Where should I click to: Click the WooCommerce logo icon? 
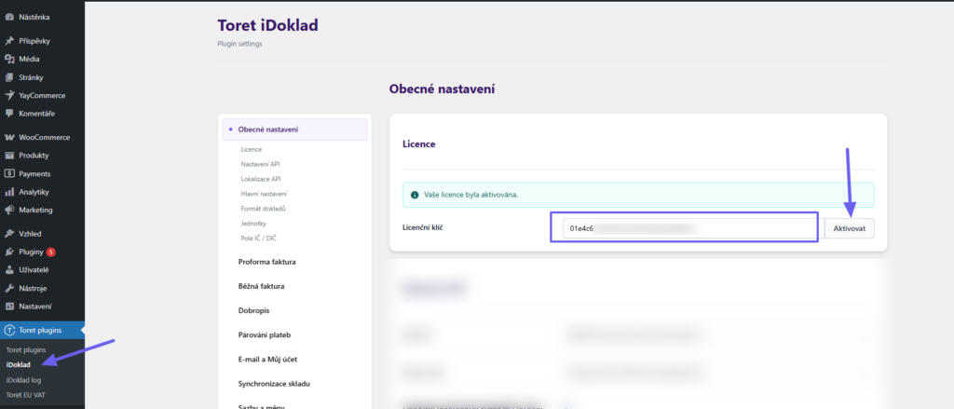[x=9, y=138]
